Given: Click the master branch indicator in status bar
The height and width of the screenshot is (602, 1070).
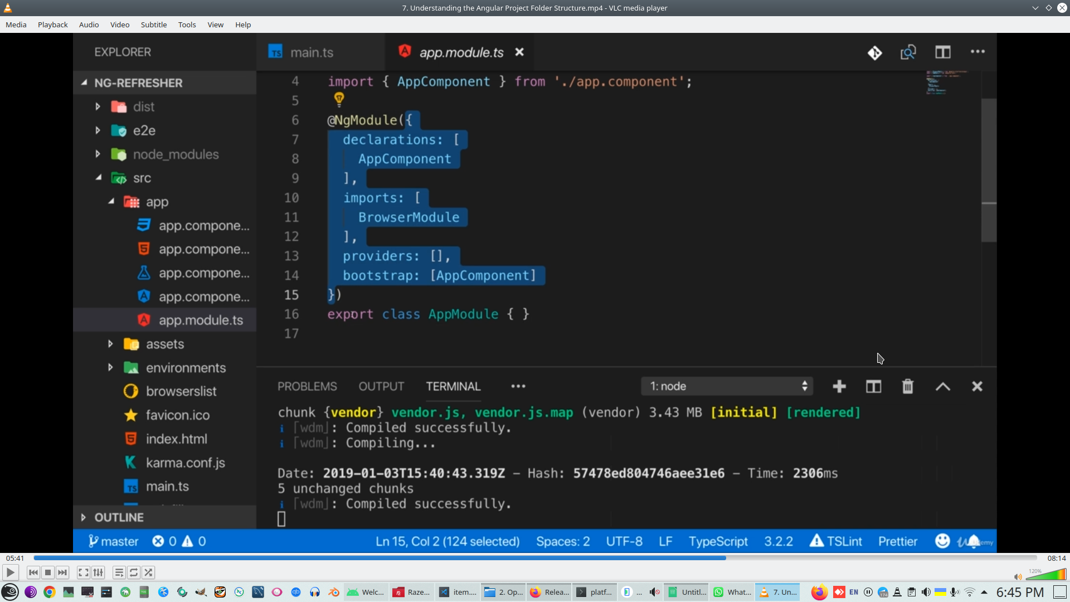Looking at the screenshot, I should pyautogui.click(x=113, y=541).
